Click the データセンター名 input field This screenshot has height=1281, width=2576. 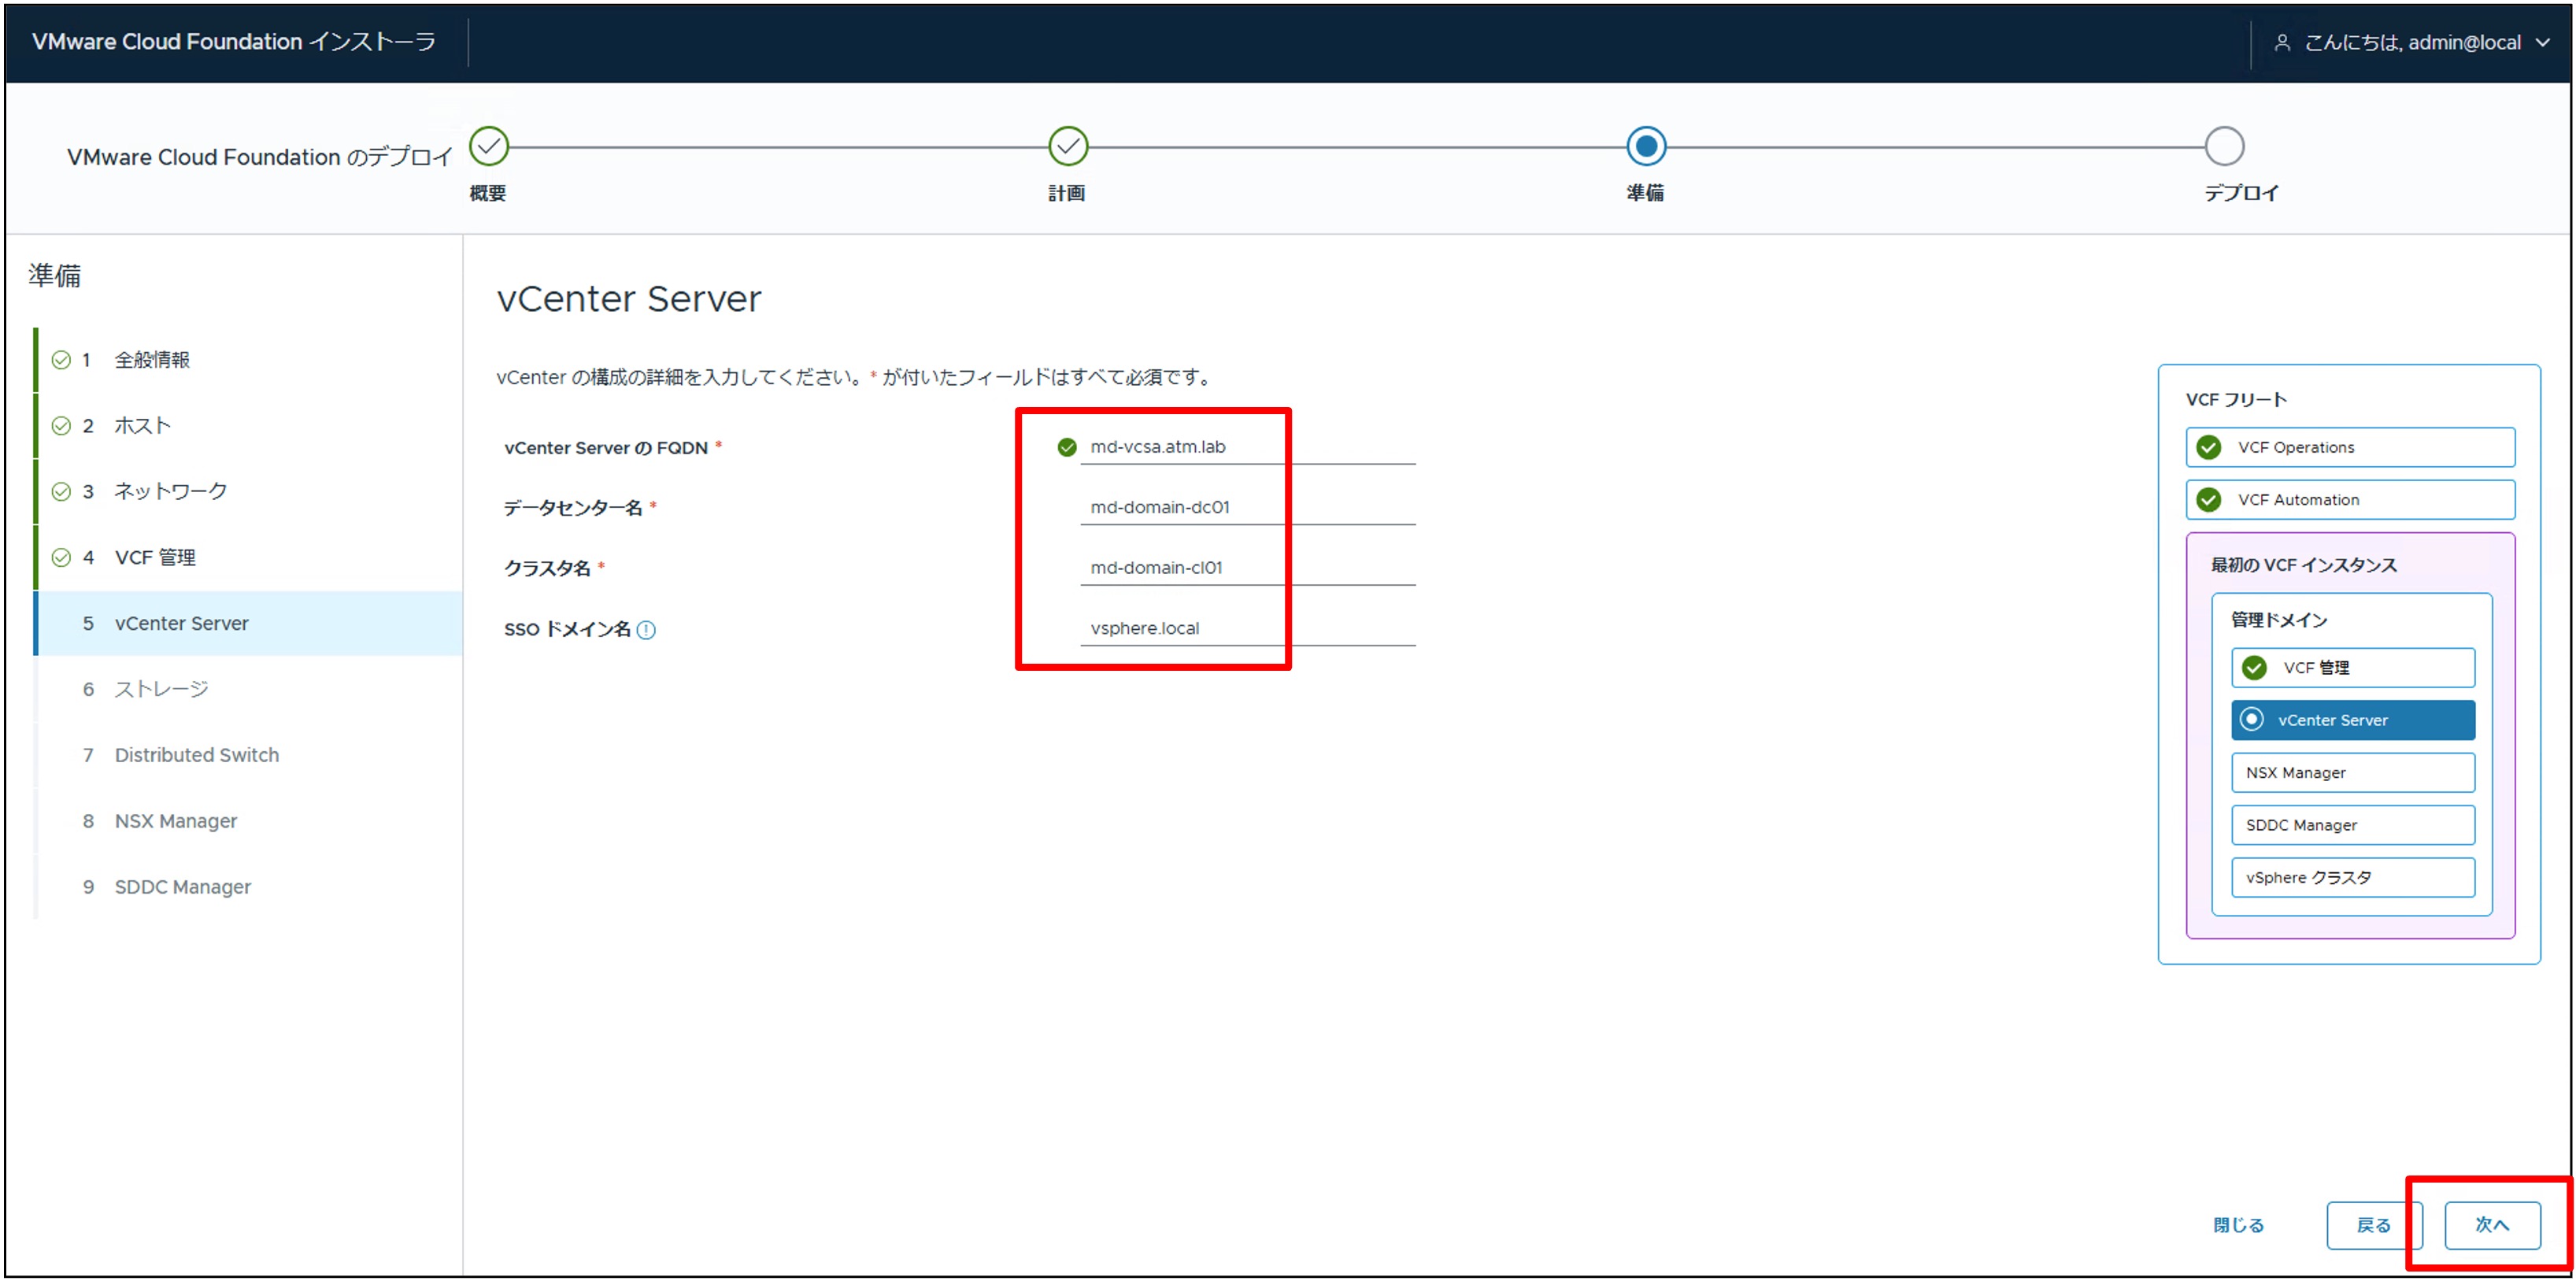tap(1247, 507)
